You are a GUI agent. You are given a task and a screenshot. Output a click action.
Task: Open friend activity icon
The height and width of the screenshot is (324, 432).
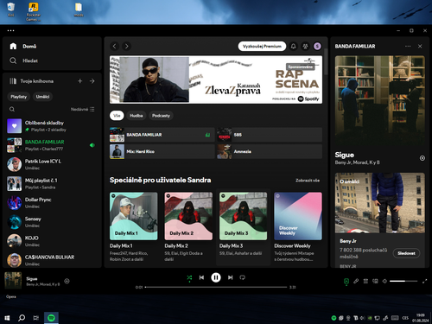[305, 47]
